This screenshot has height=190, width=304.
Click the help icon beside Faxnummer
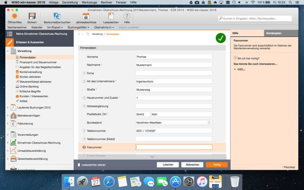[x=84, y=147]
